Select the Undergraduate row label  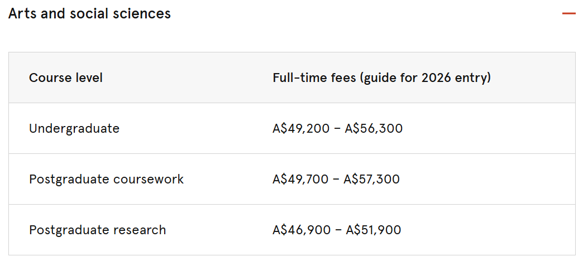click(74, 128)
